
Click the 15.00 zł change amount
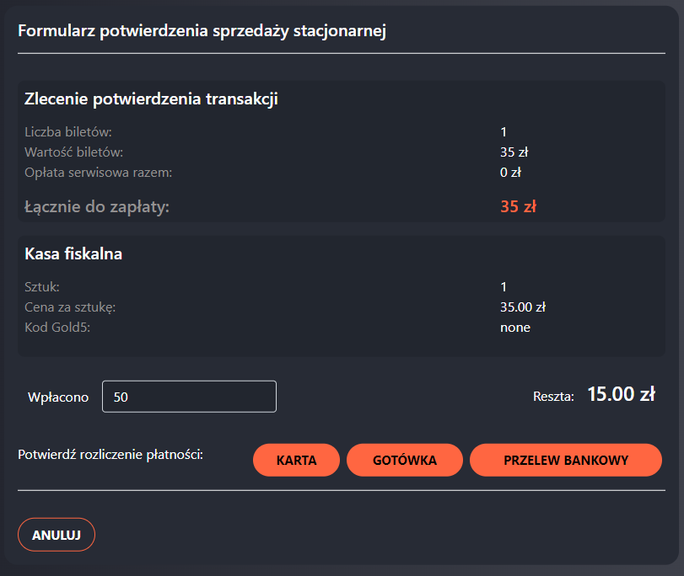pyautogui.click(x=621, y=394)
